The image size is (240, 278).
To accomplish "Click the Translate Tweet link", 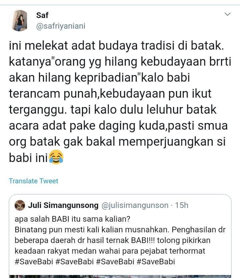I will point(34,181).
